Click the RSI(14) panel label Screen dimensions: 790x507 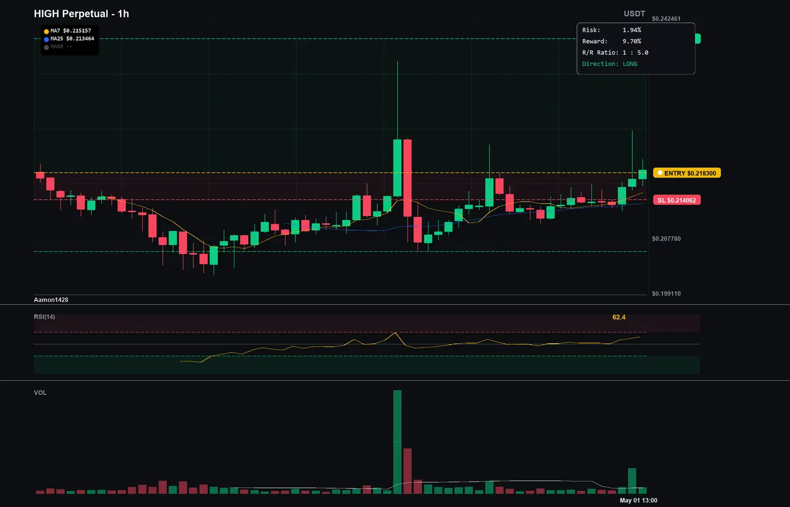(45, 317)
